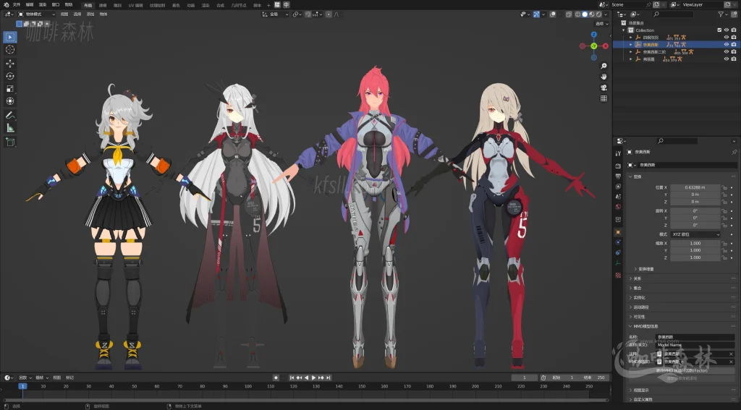Toggle Collection exclude checkbox in outliner
Viewport: 741px width, 410px height.
pyautogui.click(x=719, y=30)
